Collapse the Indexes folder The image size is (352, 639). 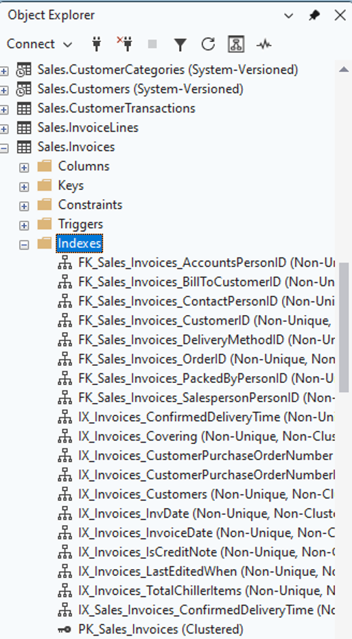point(25,245)
